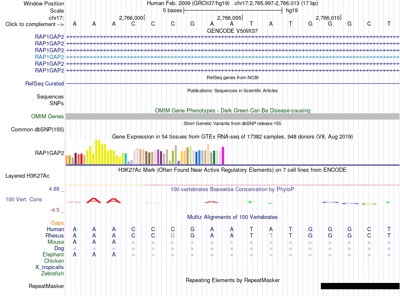Open '100 vertebrates Basewise Conservation by PhyloP'
This screenshot has width=400, height=296.
point(232,189)
